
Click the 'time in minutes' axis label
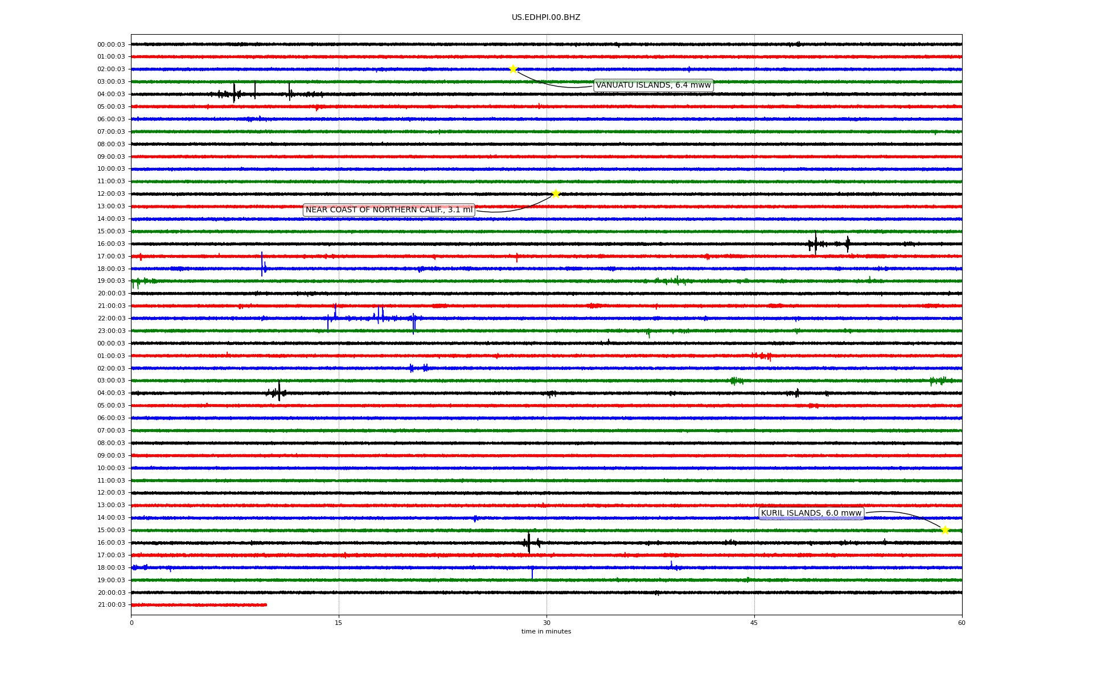[x=546, y=631]
